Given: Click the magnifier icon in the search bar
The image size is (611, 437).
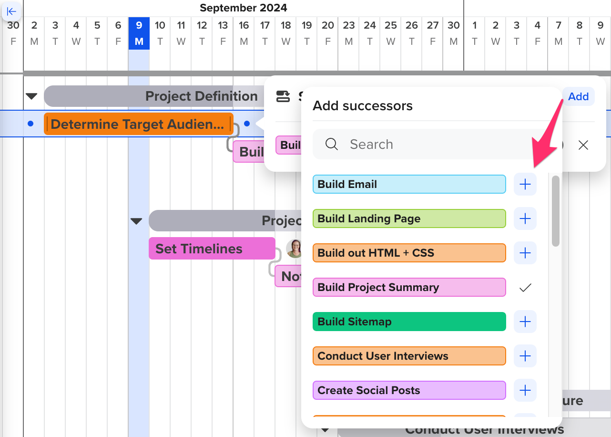Looking at the screenshot, I should 331,144.
